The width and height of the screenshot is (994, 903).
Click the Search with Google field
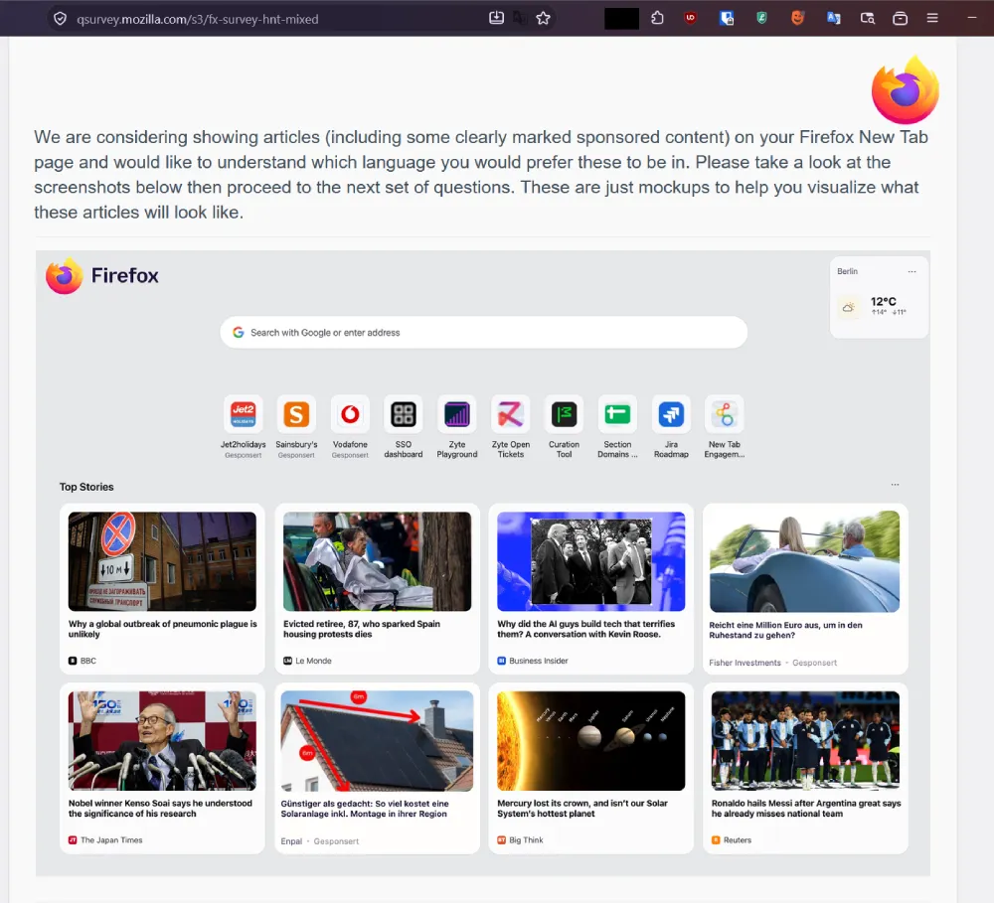click(484, 332)
